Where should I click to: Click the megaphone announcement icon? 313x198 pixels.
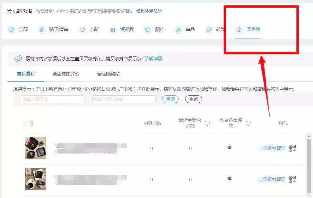click(18, 59)
